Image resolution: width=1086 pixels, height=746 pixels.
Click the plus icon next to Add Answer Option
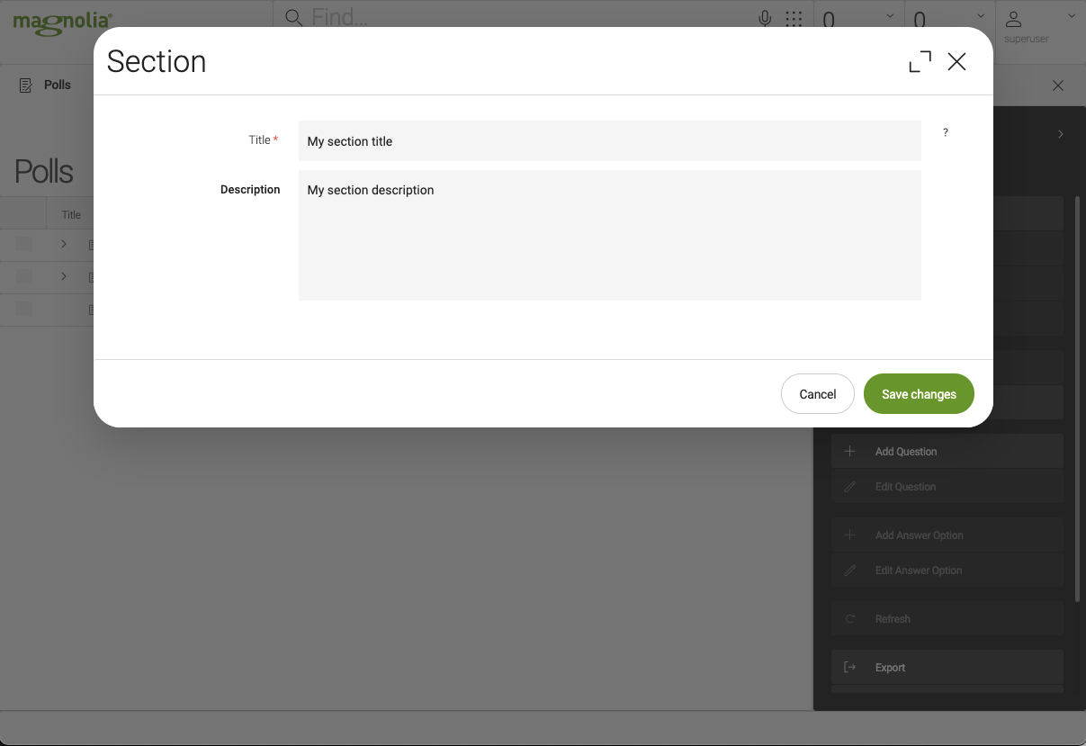tap(849, 534)
